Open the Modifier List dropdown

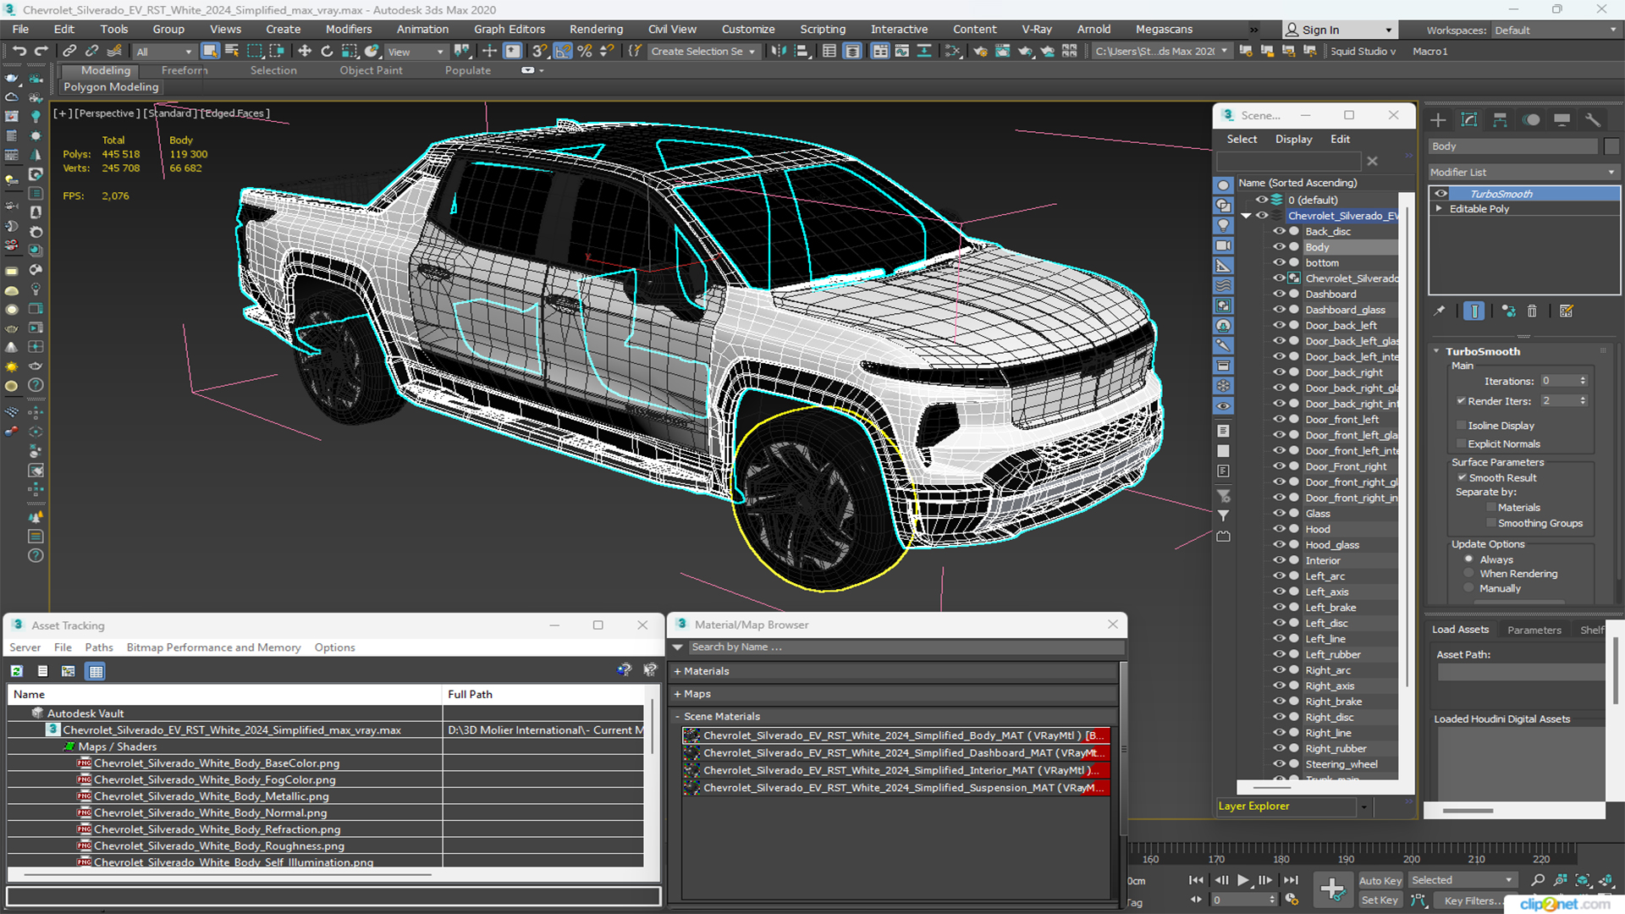(x=1523, y=172)
